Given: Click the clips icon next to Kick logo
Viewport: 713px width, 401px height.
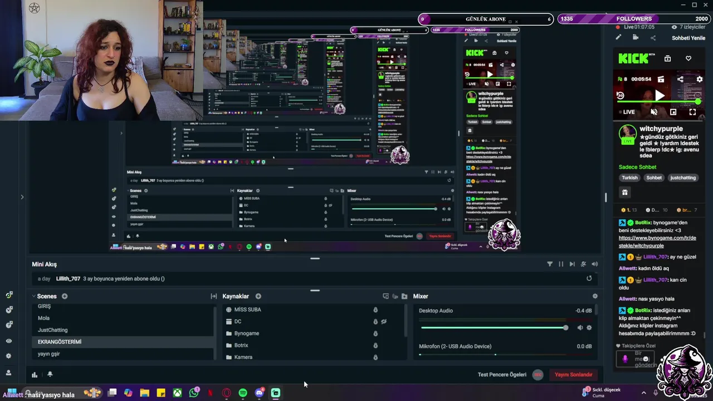Looking at the screenshot, I should click(x=667, y=58).
